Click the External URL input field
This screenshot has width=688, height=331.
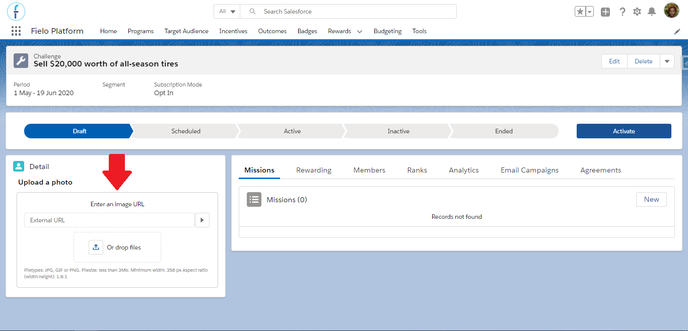(x=109, y=220)
